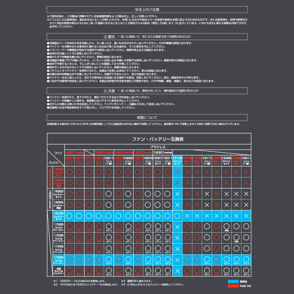Click the X in row 18202, column 16108

pyautogui.click(x=178, y=172)
